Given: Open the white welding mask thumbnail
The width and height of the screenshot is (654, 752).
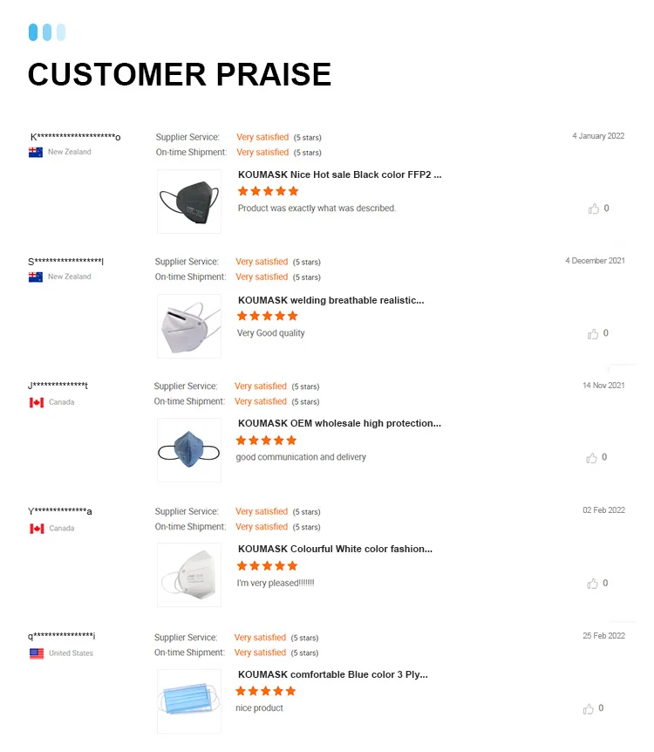Looking at the screenshot, I should (x=189, y=326).
